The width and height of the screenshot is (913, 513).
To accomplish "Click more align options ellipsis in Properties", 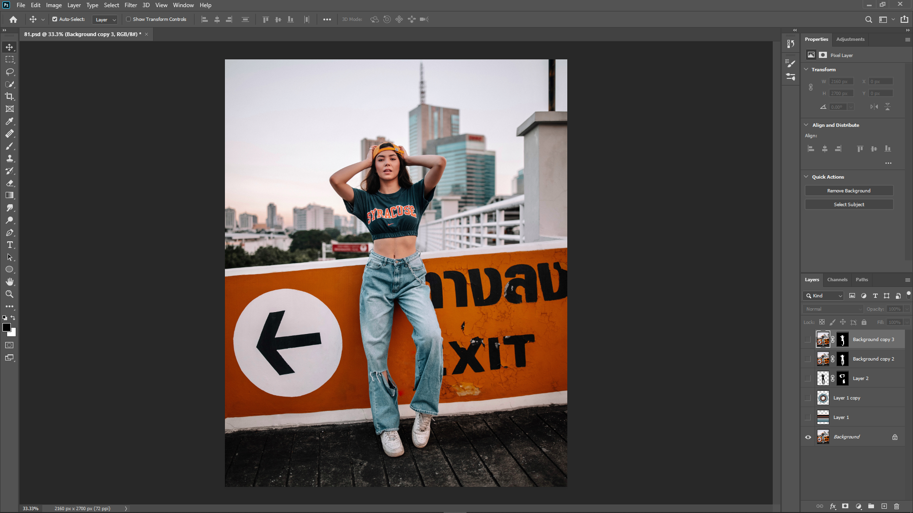I will click(x=888, y=163).
